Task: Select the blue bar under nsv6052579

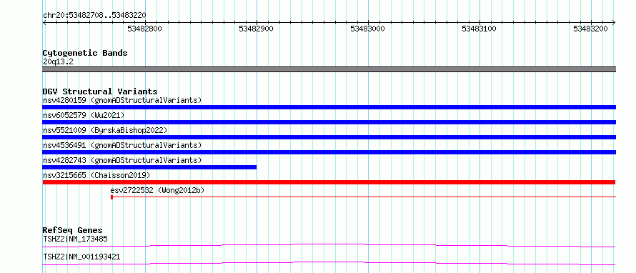Action: click(329, 122)
